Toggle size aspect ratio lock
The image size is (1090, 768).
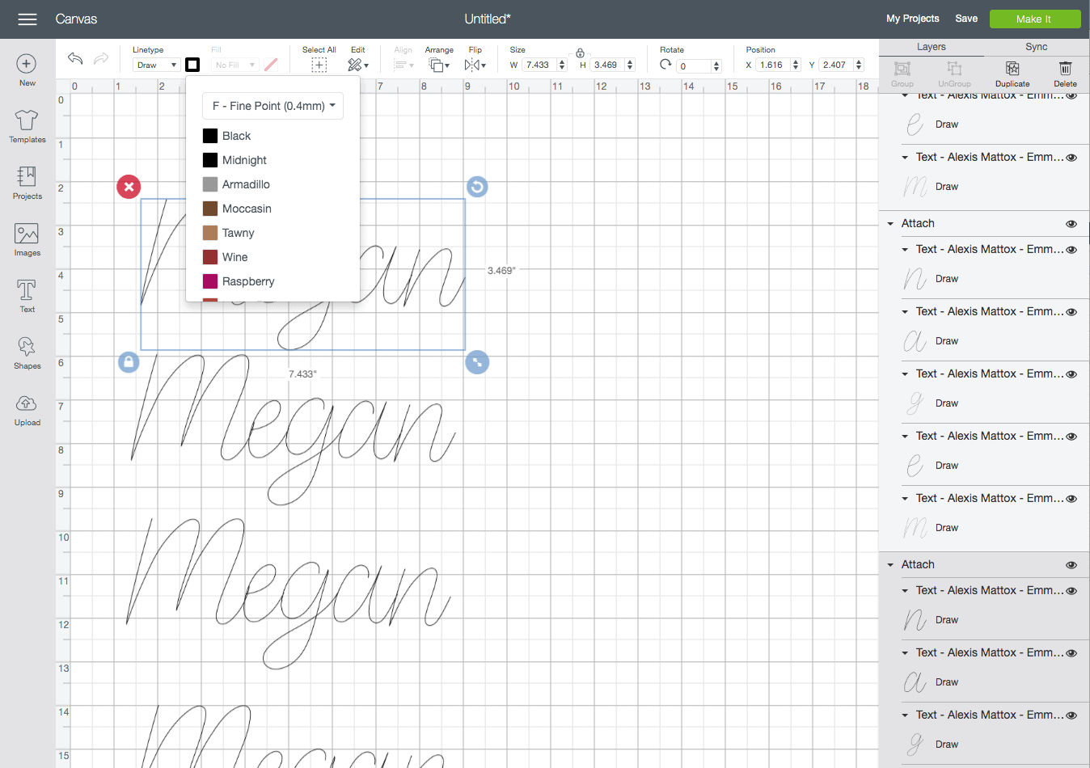click(580, 53)
